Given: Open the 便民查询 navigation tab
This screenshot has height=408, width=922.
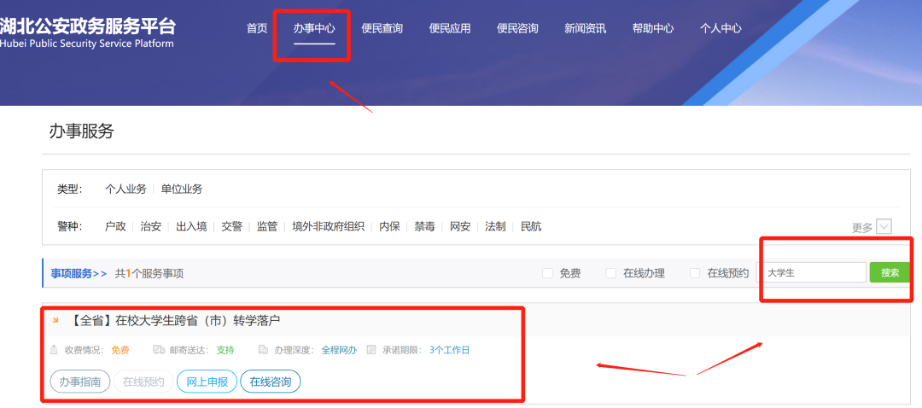Looking at the screenshot, I should pos(382,28).
